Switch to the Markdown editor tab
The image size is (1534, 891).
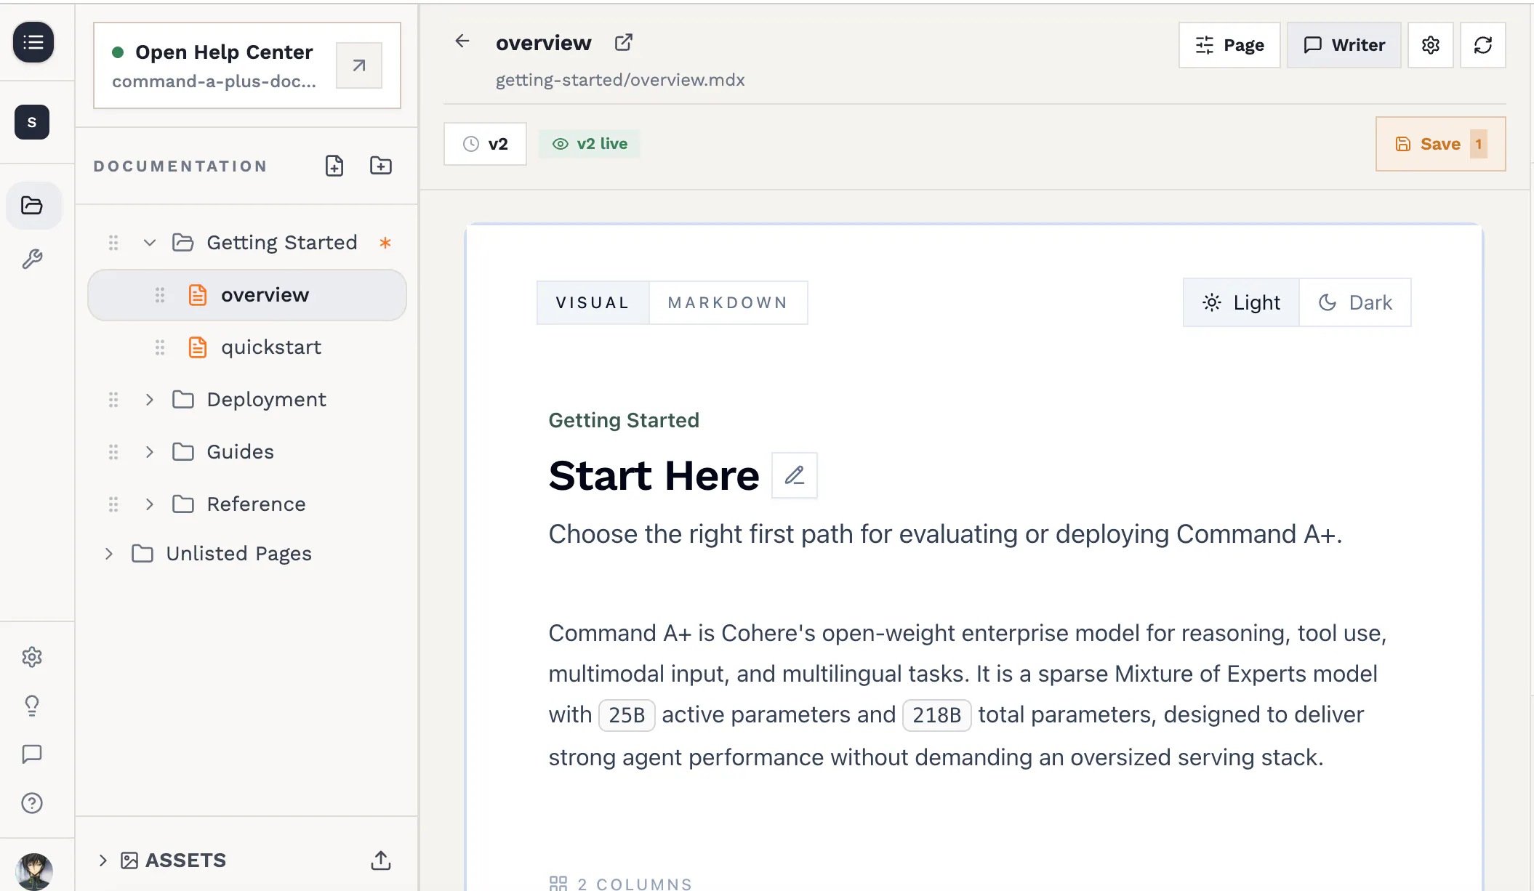[x=728, y=302]
